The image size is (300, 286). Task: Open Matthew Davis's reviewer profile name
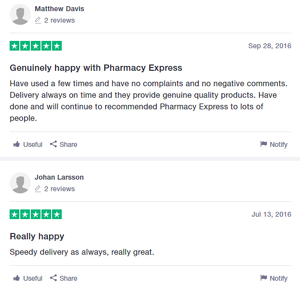click(x=59, y=9)
